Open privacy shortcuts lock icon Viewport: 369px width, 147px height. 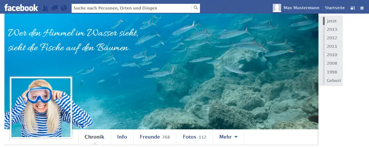click(352, 8)
